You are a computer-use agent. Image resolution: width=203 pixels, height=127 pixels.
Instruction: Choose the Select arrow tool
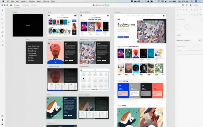2,10
